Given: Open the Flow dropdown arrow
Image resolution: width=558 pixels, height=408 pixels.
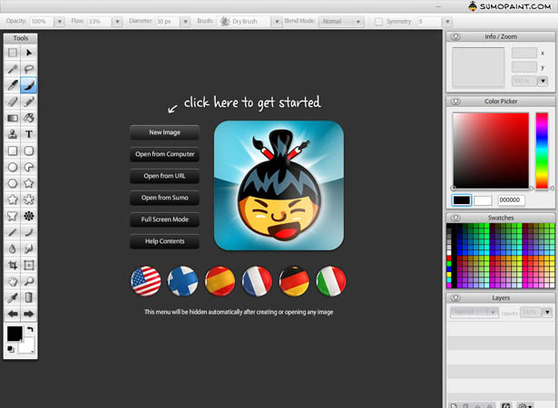Looking at the screenshot, I should (x=117, y=22).
